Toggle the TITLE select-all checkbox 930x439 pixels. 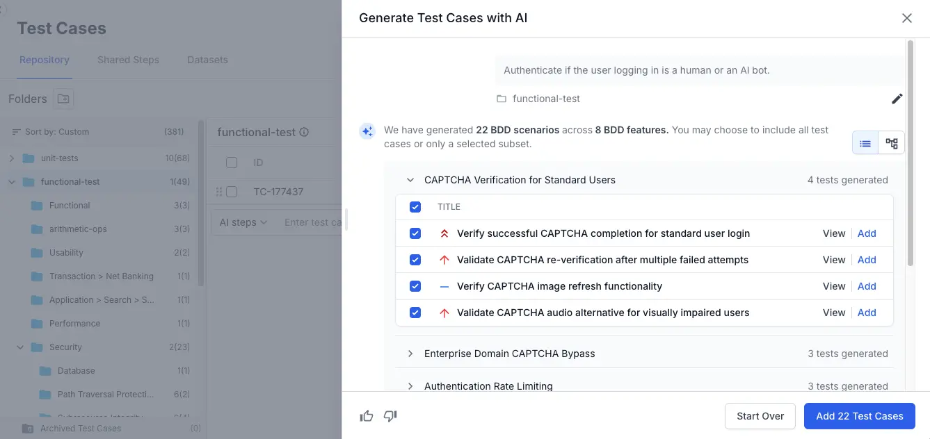click(415, 207)
